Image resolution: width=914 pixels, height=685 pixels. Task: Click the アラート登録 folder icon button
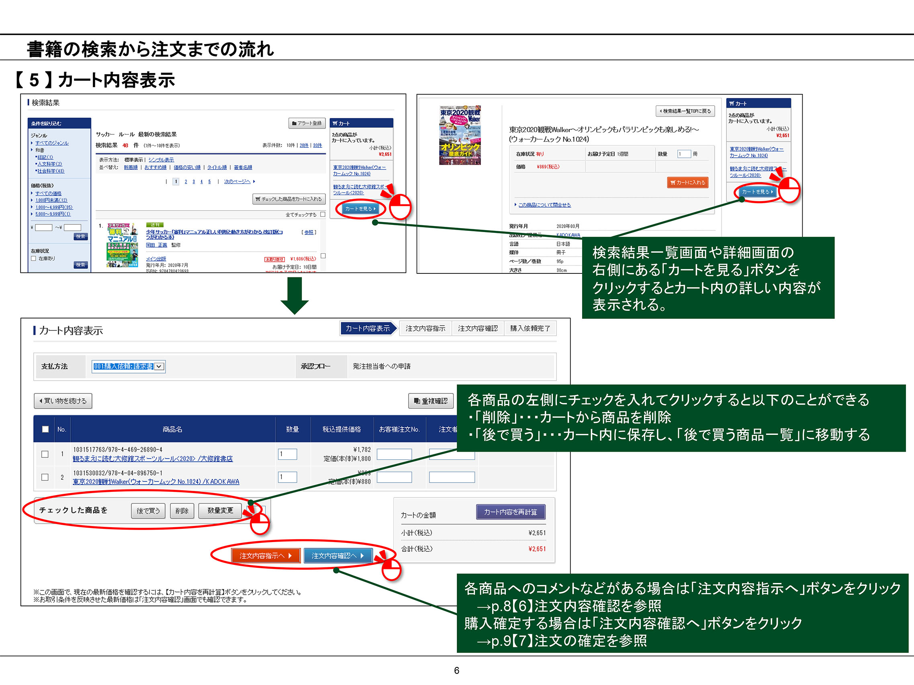tap(307, 123)
